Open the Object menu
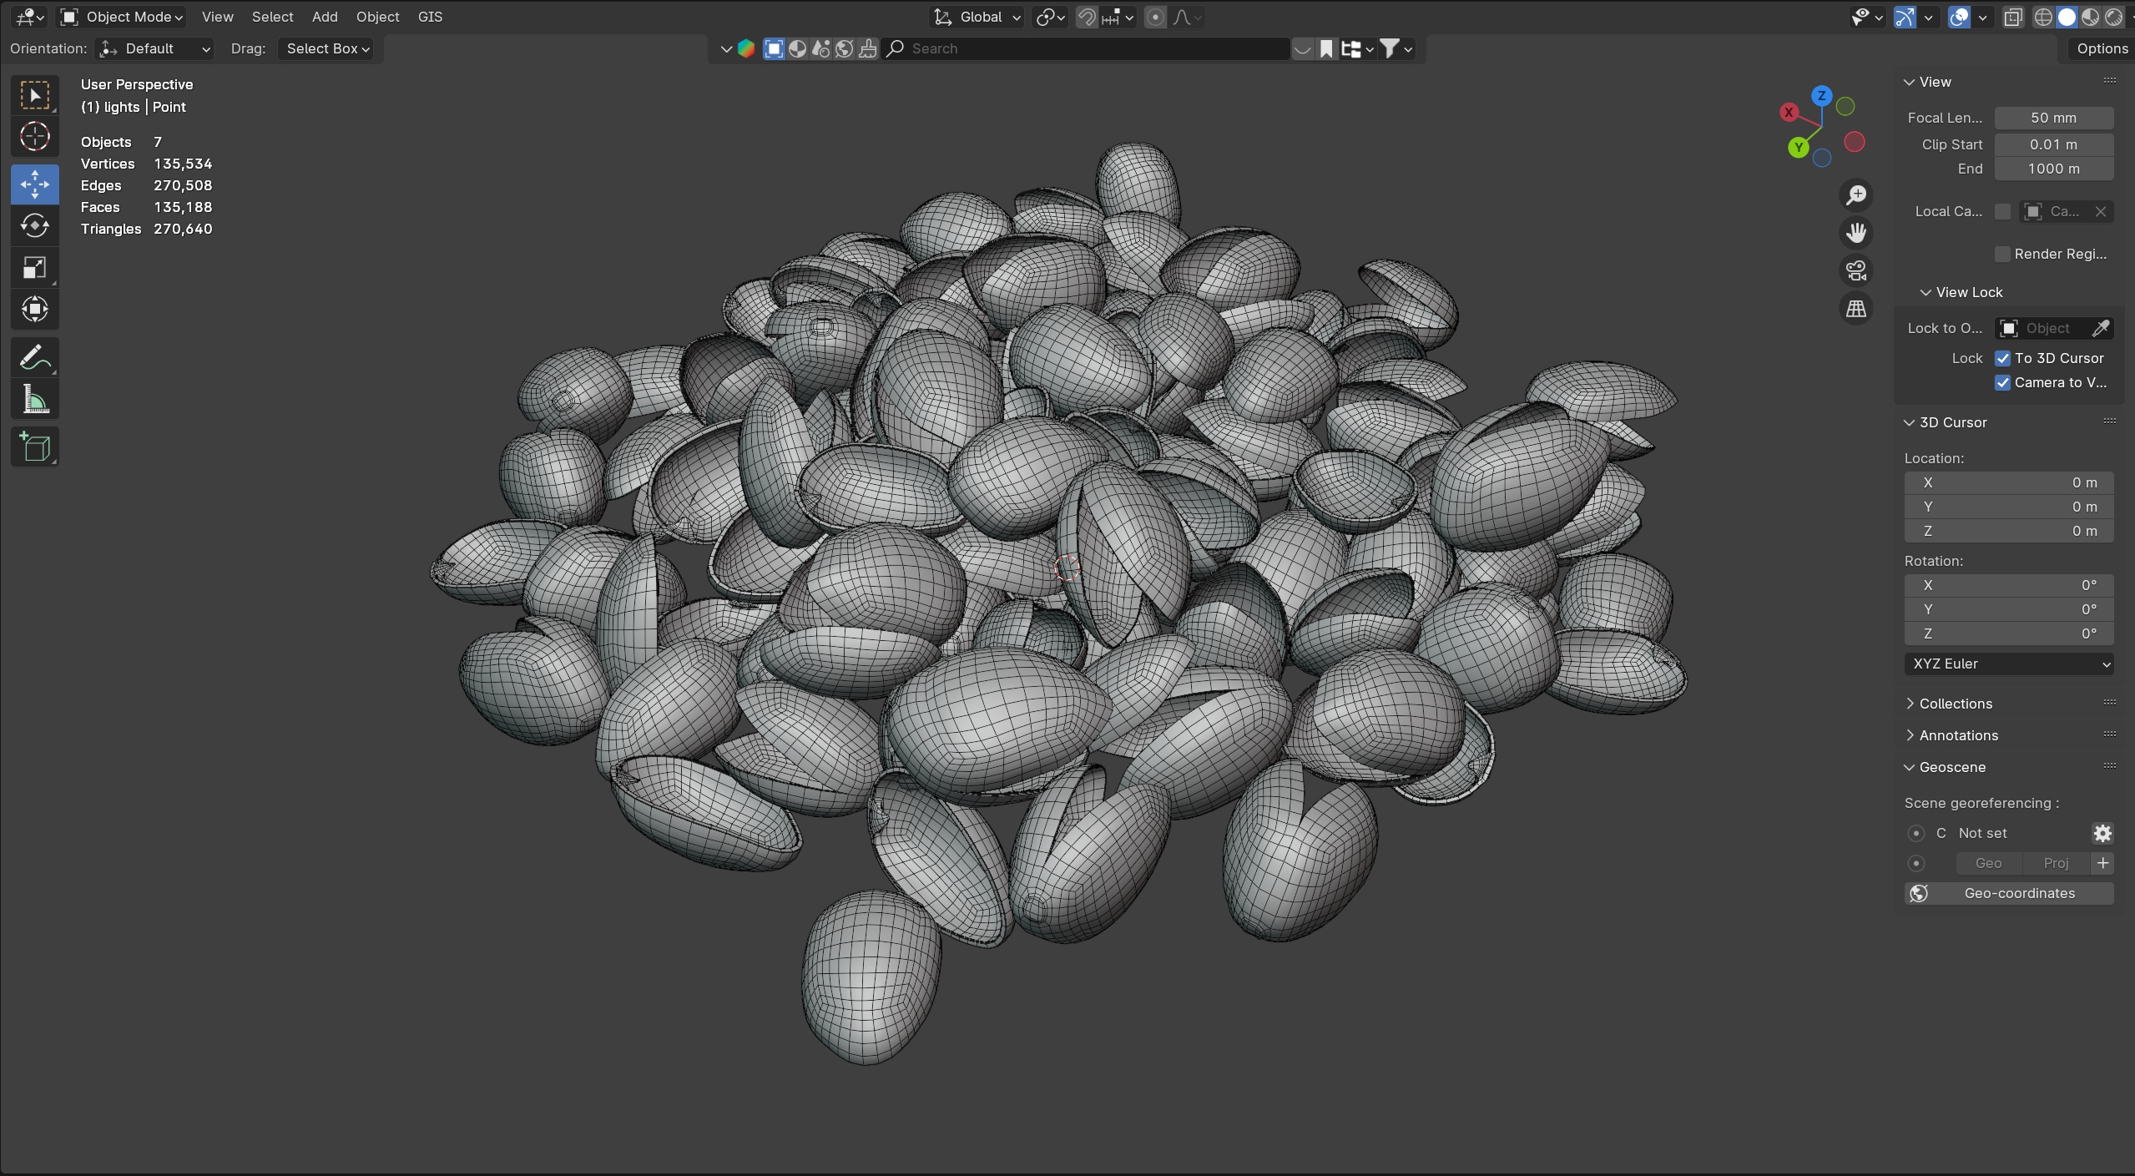Screen dimensions: 2135x1176 [377, 17]
